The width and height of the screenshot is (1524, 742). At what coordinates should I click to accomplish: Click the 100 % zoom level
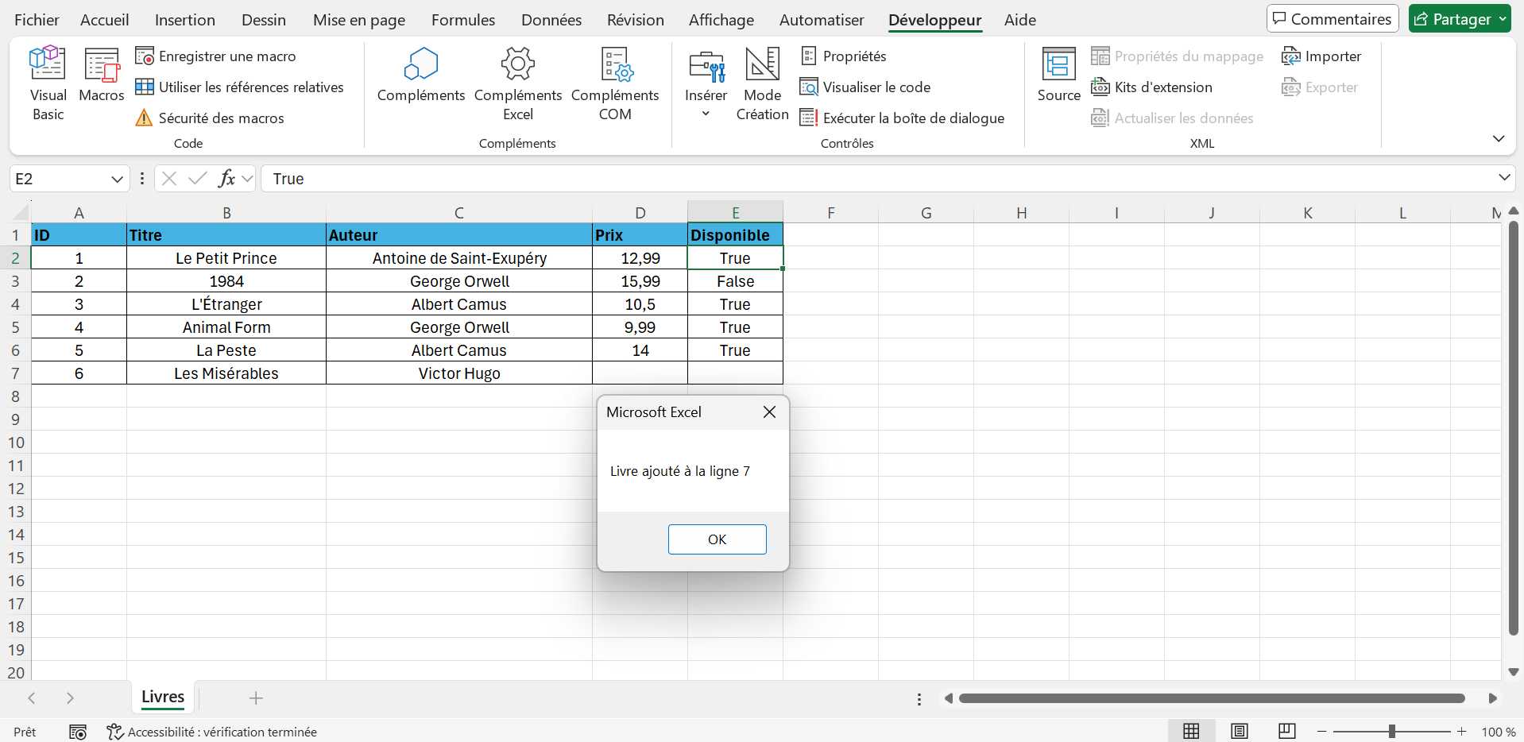coord(1499,732)
